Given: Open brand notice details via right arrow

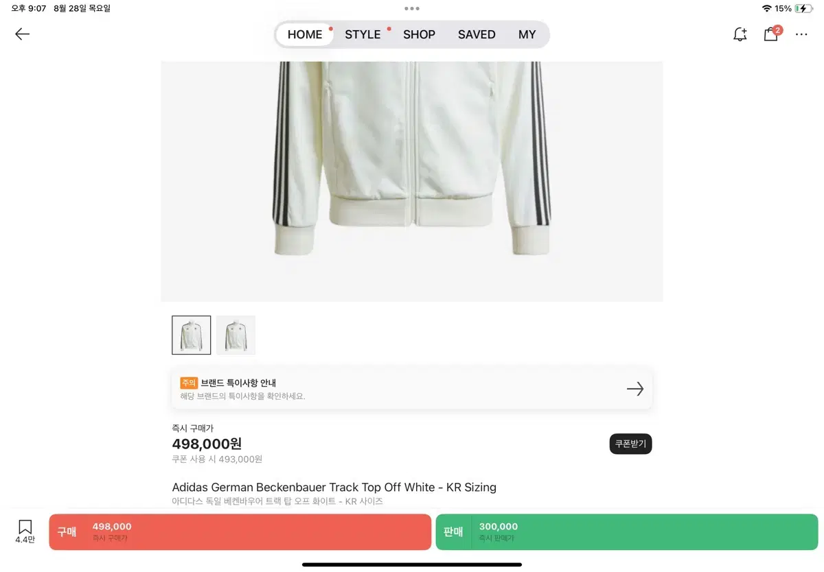Looking at the screenshot, I should tap(635, 389).
